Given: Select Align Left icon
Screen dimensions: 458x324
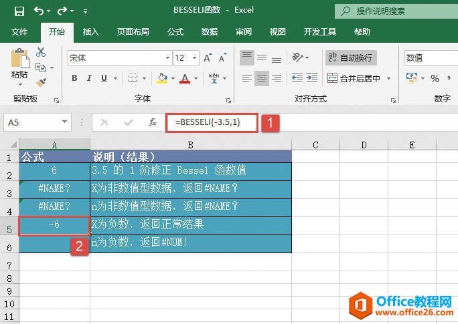Looking at the screenshot, I should 247,78.
